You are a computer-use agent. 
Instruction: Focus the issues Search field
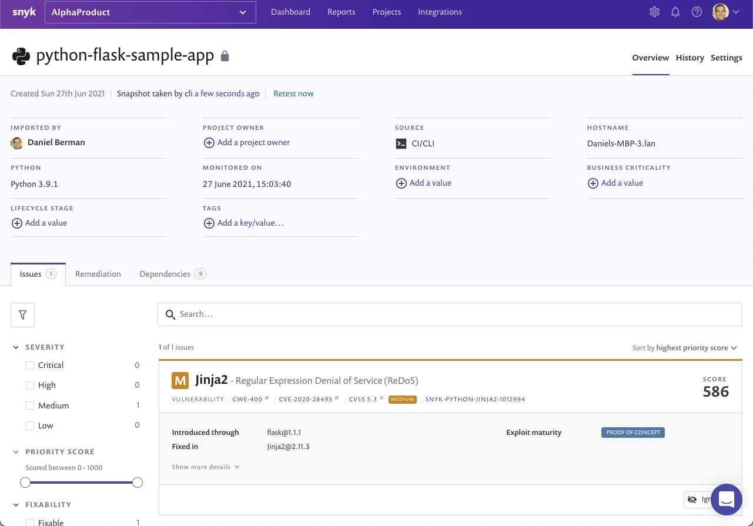(450, 314)
